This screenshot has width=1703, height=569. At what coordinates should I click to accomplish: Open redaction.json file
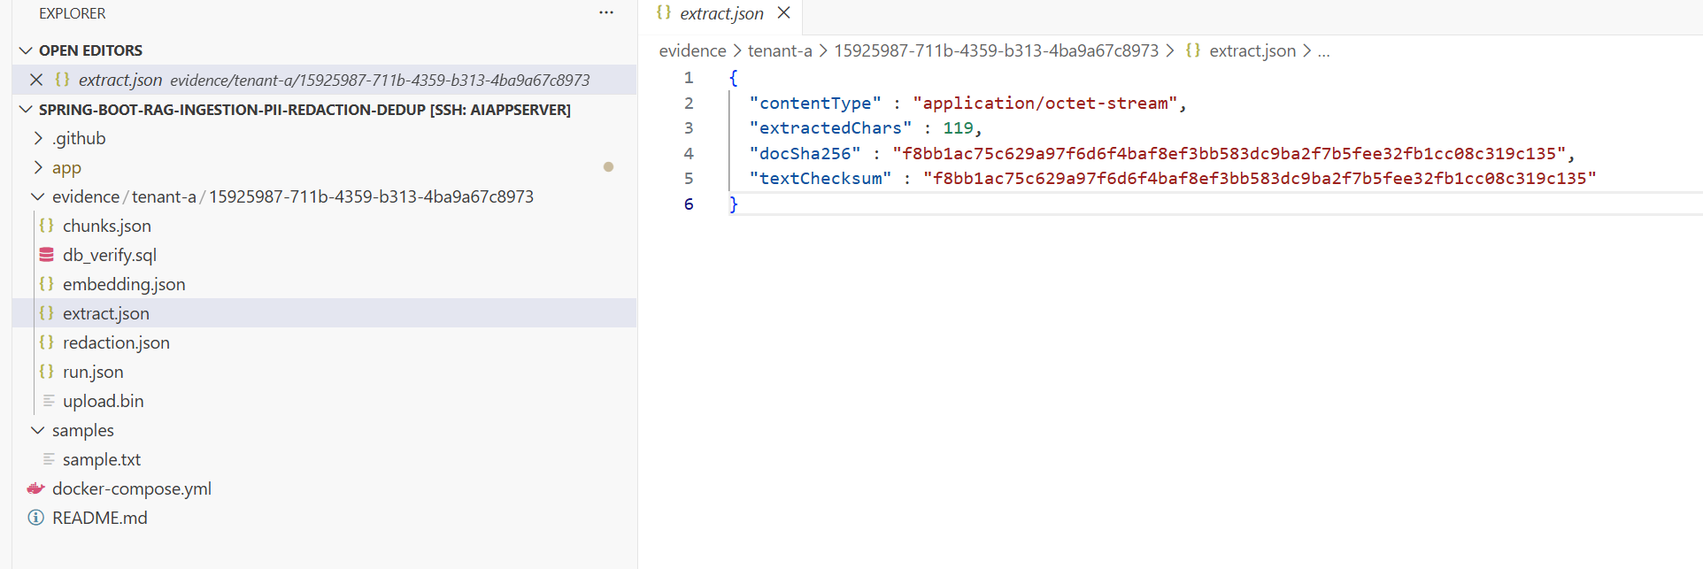click(x=116, y=342)
